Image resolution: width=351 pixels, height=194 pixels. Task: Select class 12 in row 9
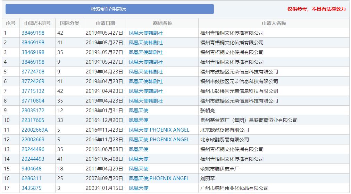[x=60, y=111]
